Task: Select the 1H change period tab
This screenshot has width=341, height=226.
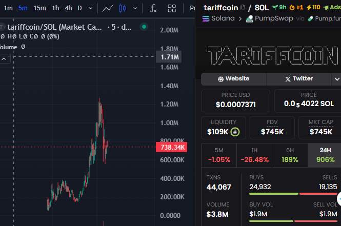Action: (254, 155)
